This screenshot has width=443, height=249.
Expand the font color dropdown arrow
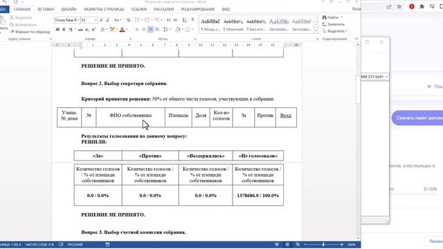coord(127,29)
